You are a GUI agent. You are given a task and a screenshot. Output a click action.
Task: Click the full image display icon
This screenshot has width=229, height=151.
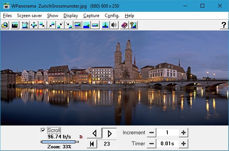(x=86, y=25)
